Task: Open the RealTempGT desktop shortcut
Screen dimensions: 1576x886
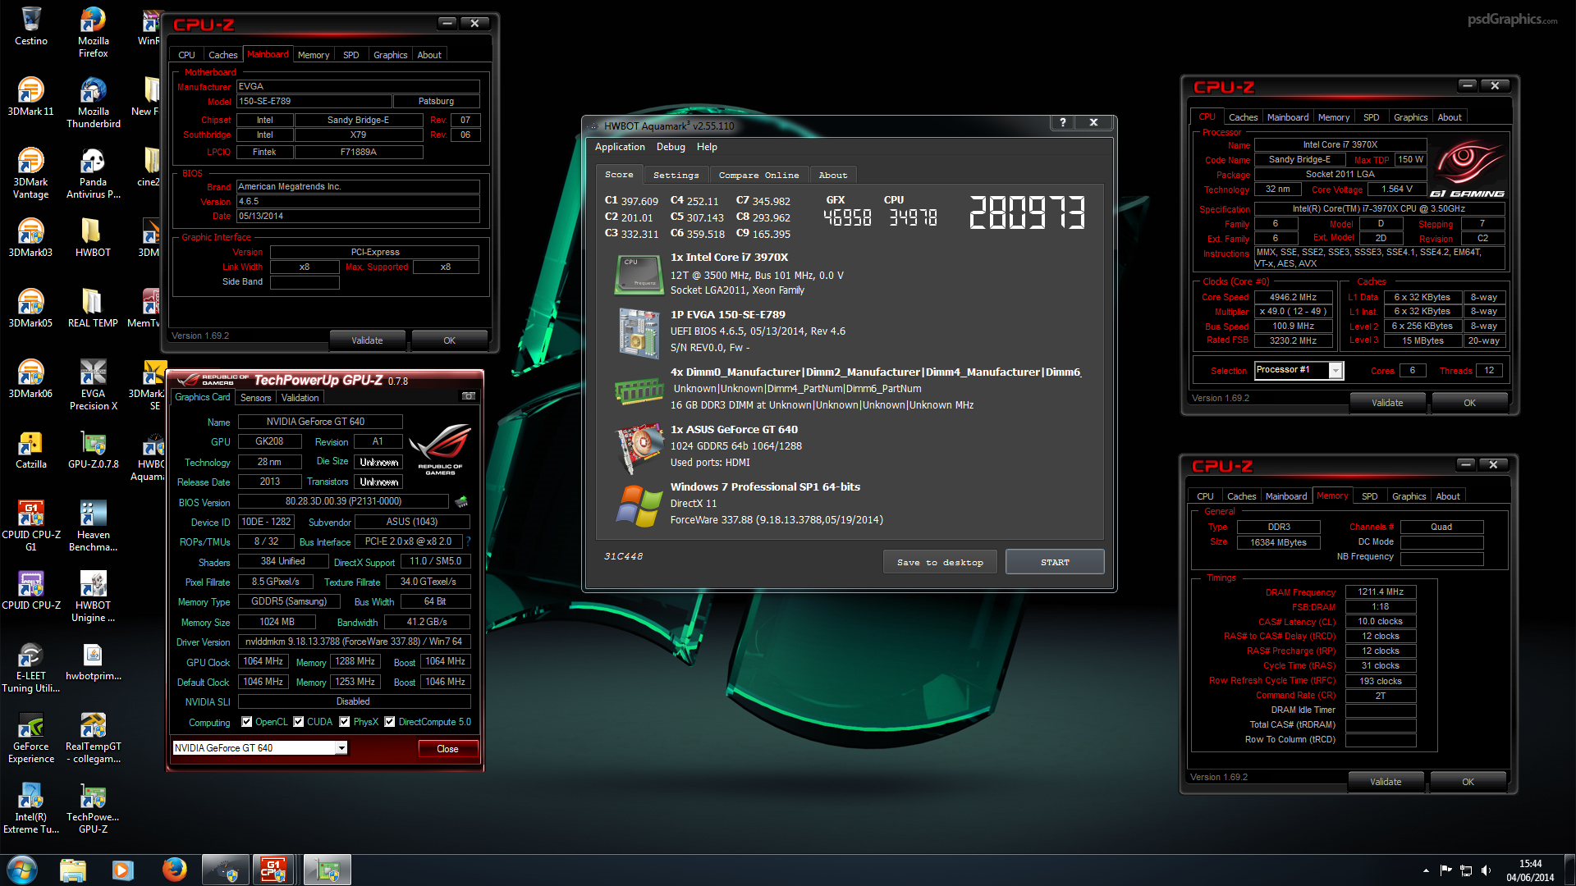Action: pos(93,738)
